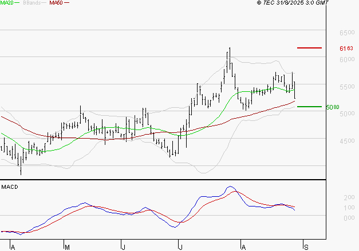The width and height of the screenshot is (359, 251).
Task: Click the 5000 price axis label
Action: [347, 114]
